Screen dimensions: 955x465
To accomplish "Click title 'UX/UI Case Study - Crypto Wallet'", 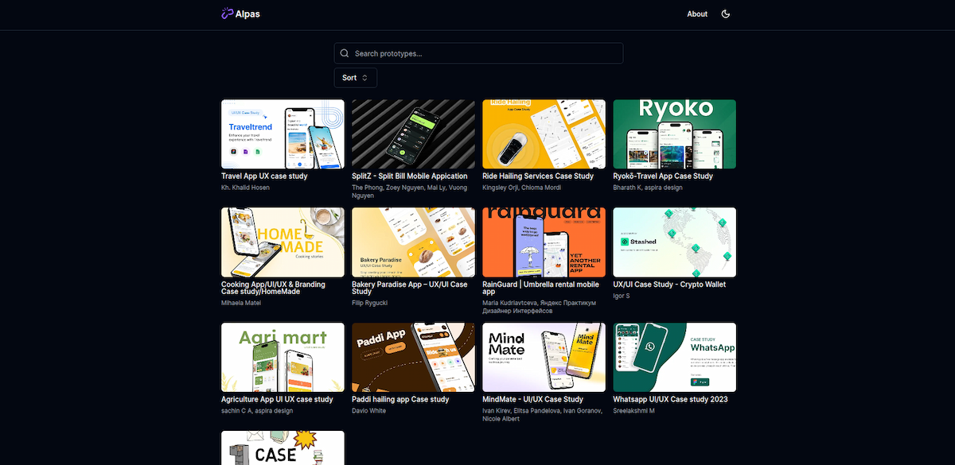I will point(669,284).
